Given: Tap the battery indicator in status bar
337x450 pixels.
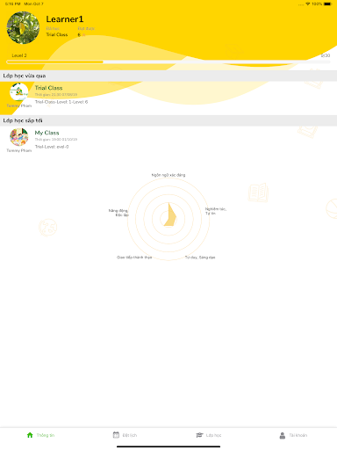Looking at the screenshot, I should [x=328, y=4].
